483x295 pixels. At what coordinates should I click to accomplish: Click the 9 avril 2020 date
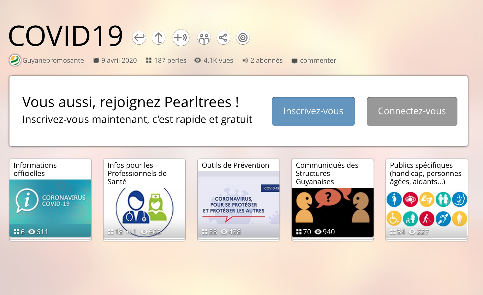pyautogui.click(x=119, y=60)
